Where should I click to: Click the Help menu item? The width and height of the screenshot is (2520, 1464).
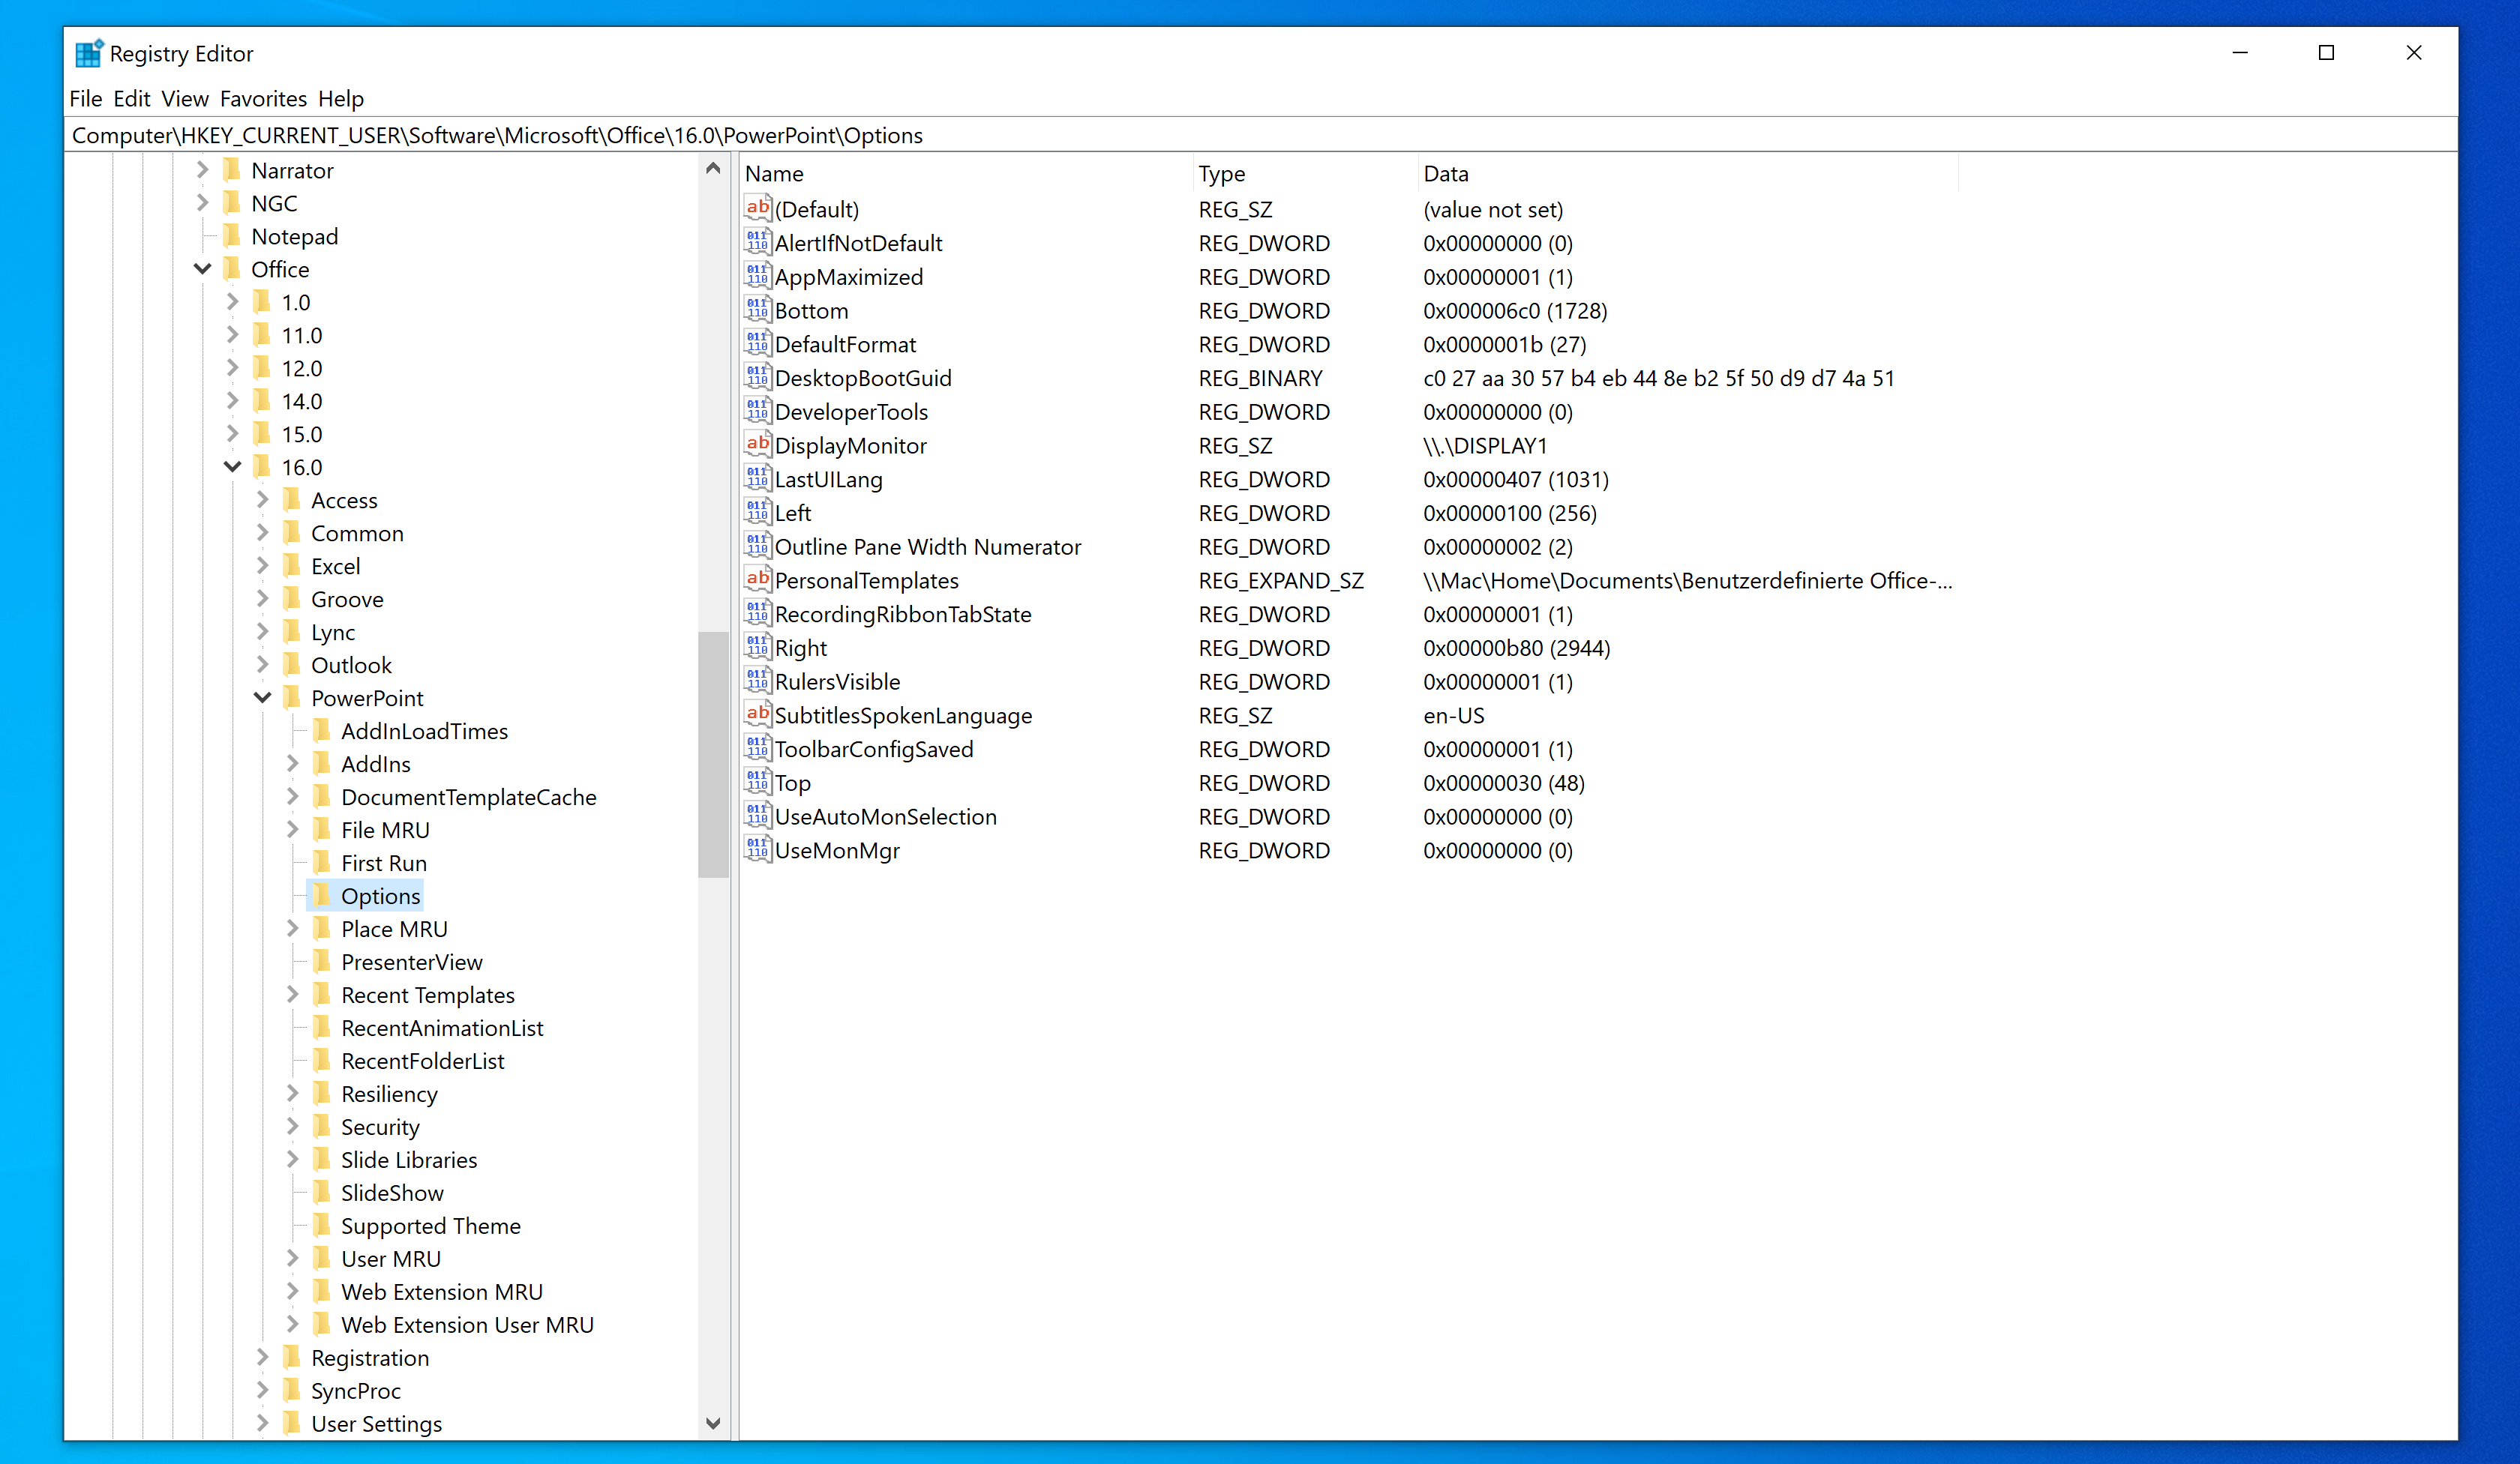point(341,96)
